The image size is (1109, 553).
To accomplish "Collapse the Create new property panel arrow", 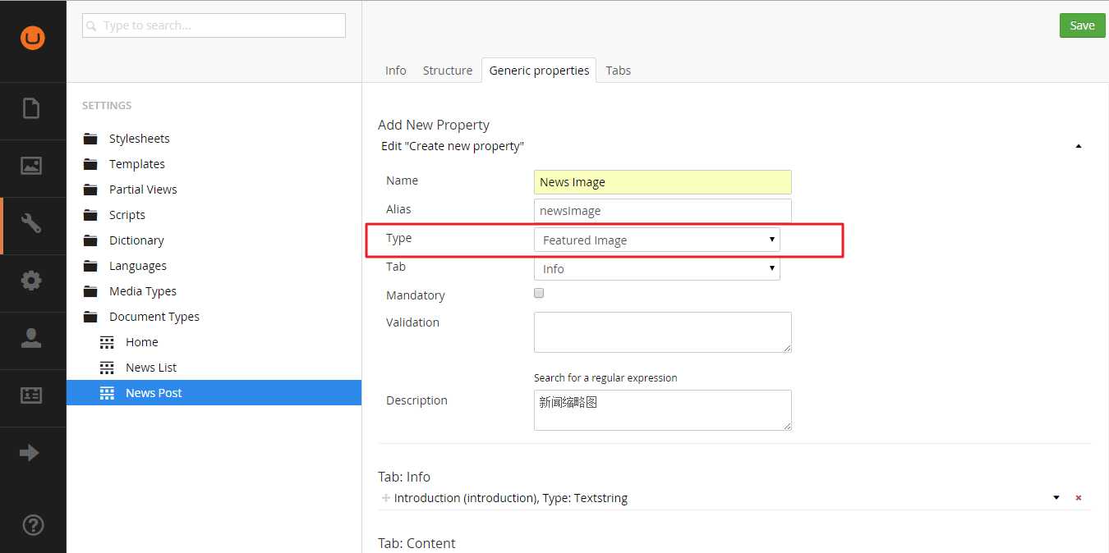I will [1079, 146].
